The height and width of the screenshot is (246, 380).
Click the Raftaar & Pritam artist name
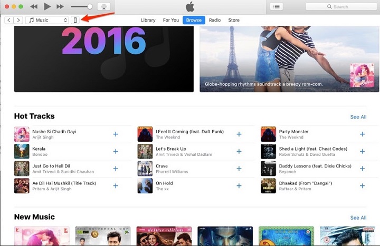pyautogui.click(x=295, y=189)
